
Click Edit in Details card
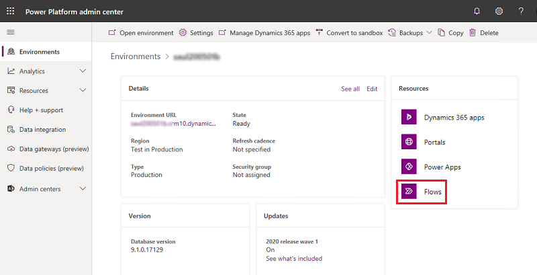click(372, 89)
